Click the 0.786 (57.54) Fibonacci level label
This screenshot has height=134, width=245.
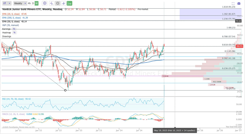229,37
